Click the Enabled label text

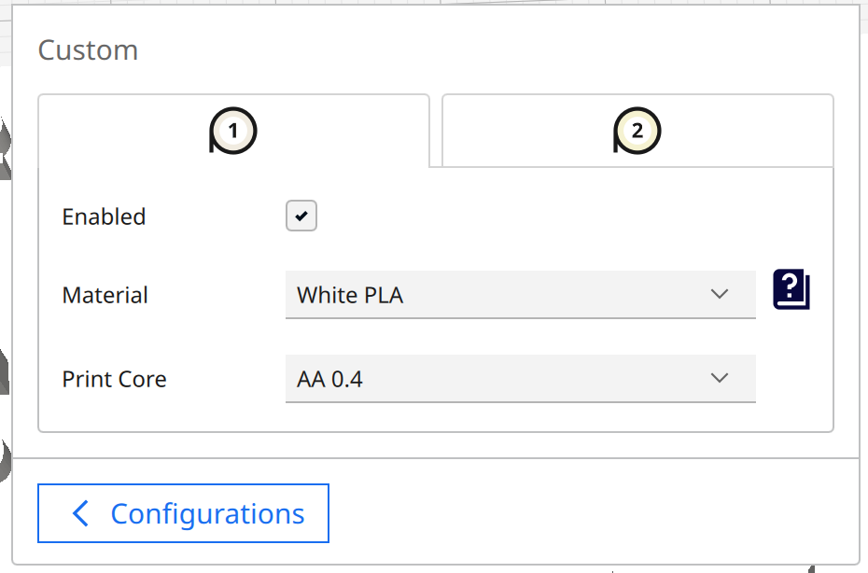[x=104, y=217]
